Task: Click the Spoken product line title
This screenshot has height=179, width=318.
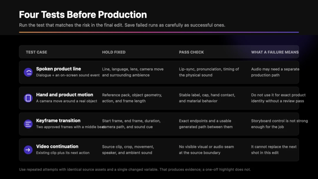Action: click(x=58, y=69)
